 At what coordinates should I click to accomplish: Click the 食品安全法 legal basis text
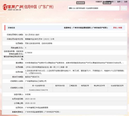click(x=47, y=67)
